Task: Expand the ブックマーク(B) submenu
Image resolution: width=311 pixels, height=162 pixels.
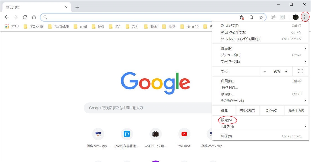Action: (260, 62)
